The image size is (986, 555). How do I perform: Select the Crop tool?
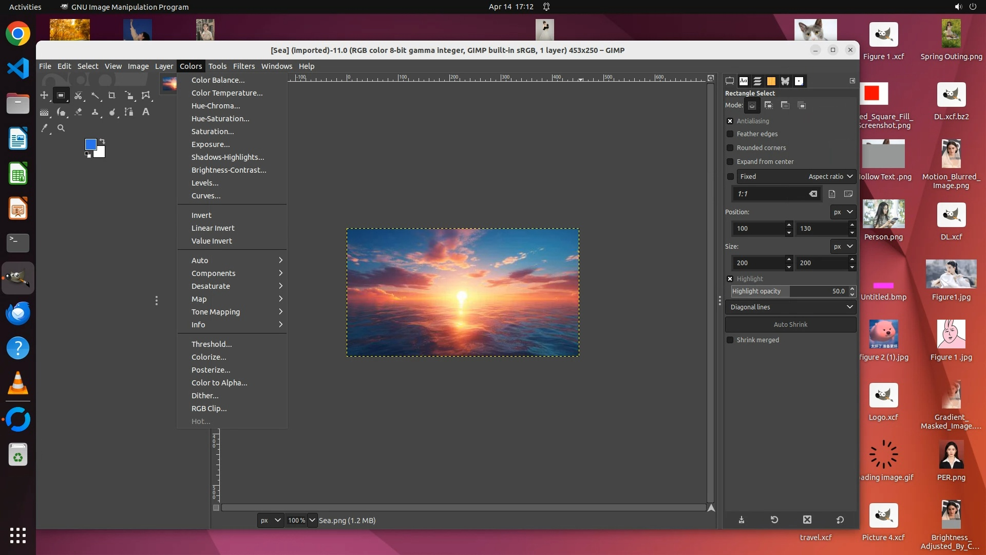(x=112, y=96)
